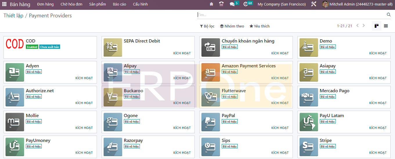
Task: Switch to list view
Action: (x=386, y=26)
